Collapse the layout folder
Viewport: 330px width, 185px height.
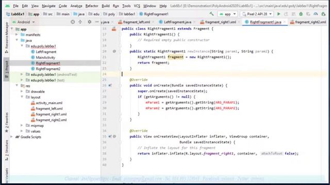[22, 97]
